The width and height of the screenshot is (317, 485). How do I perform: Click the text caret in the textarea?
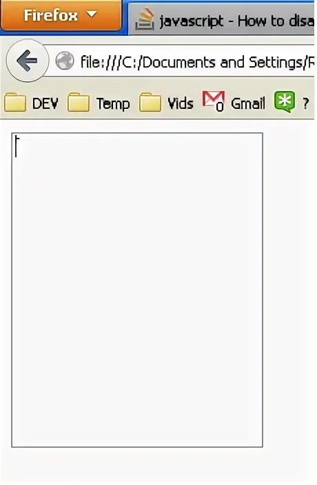17,147
